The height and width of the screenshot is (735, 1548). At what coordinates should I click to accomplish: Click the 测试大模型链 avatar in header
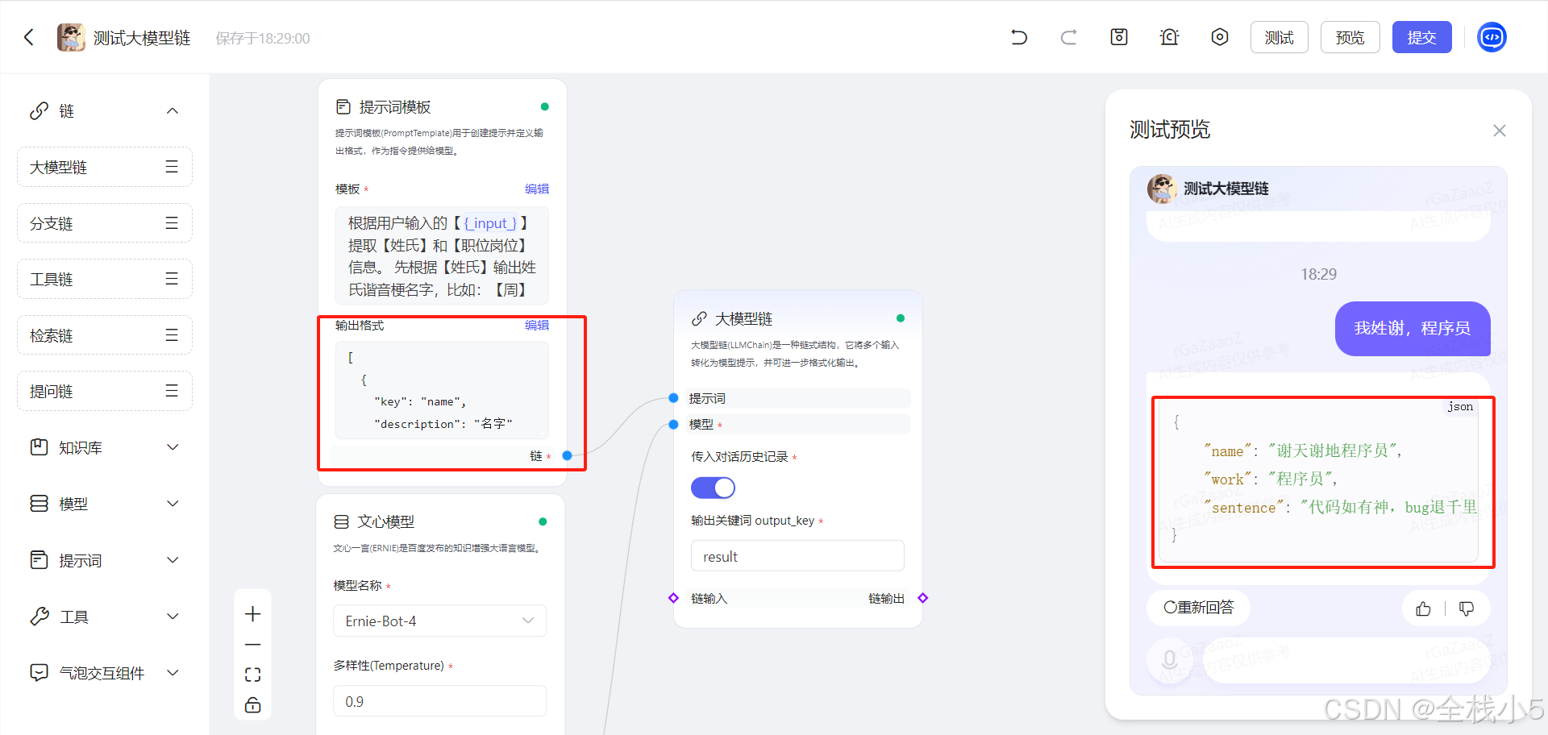point(71,37)
